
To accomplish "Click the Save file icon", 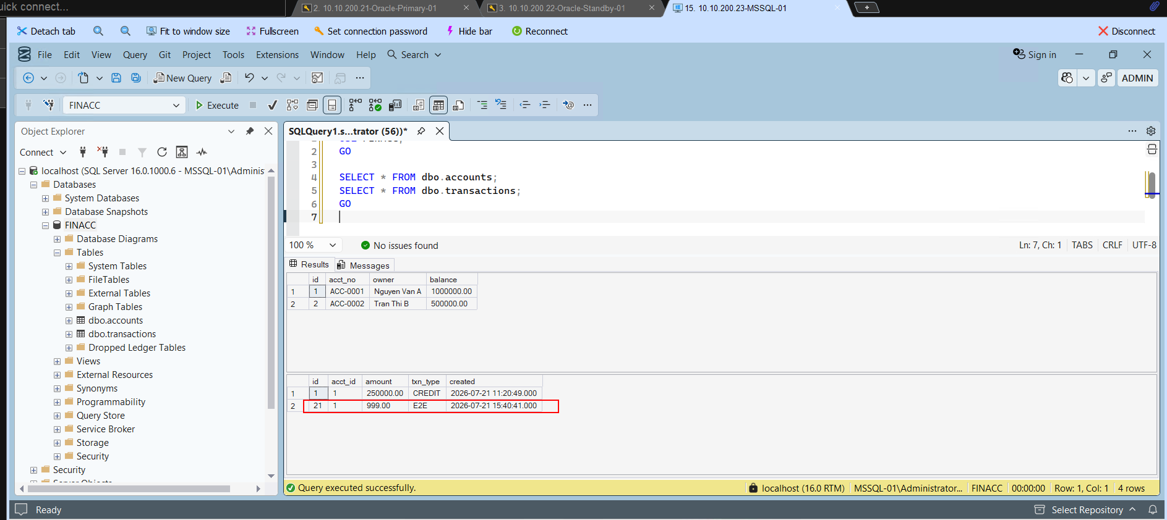I will (x=116, y=78).
